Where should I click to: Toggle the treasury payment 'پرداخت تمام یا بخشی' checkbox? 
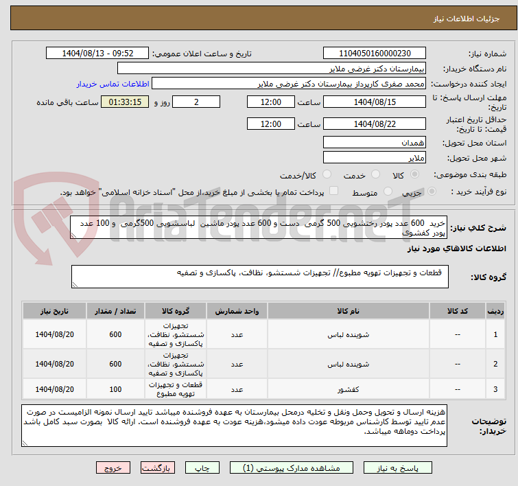click(334, 192)
